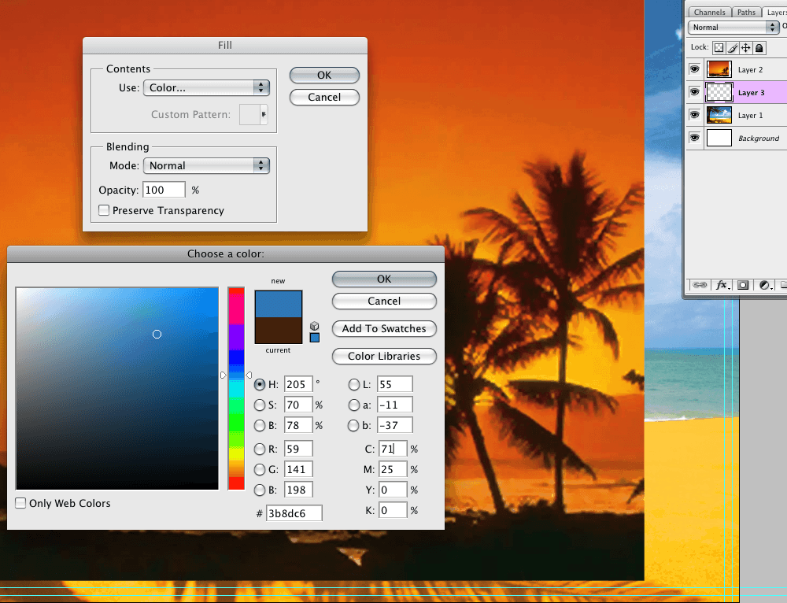Switch to the Paths tab
Screen dimensions: 787x603
point(746,12)
